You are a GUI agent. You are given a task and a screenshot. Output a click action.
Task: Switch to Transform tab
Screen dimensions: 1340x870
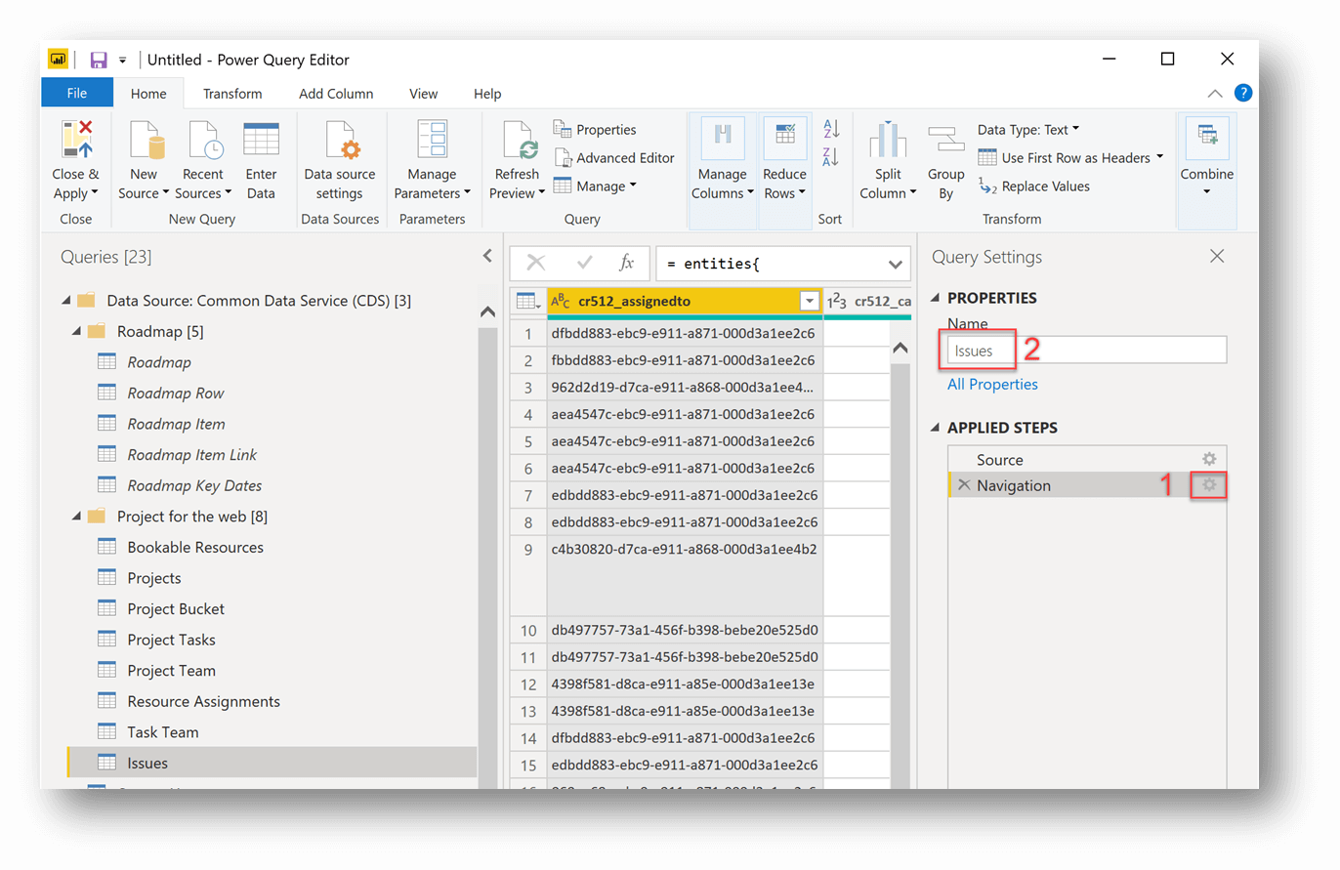232,94
